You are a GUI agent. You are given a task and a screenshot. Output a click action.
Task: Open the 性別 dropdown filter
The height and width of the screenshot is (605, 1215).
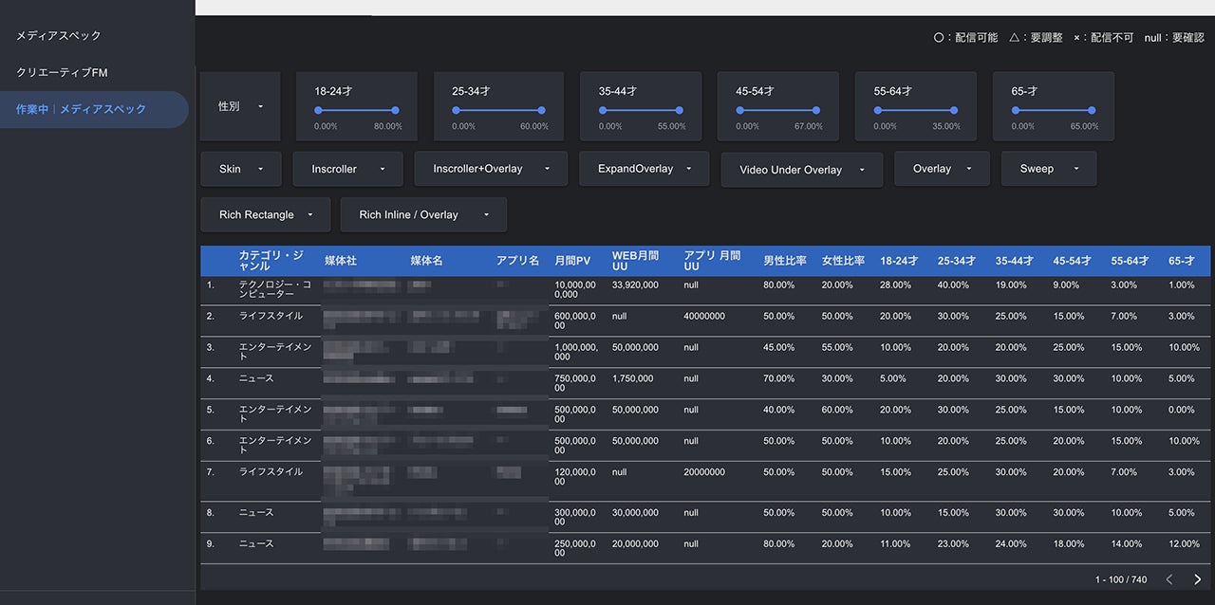coord(240,107)
